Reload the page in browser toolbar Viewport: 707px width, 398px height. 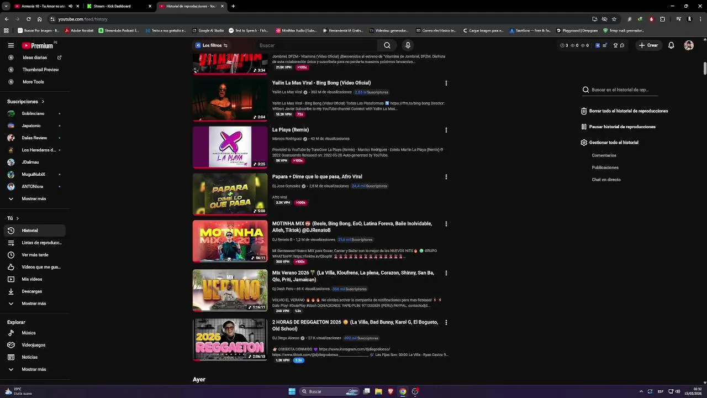(29, 19)
